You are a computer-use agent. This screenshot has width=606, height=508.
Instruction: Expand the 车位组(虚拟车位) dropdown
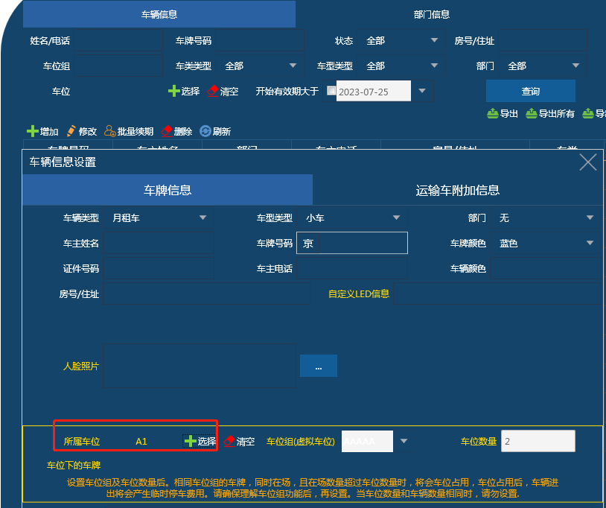[x=404, y=441]
